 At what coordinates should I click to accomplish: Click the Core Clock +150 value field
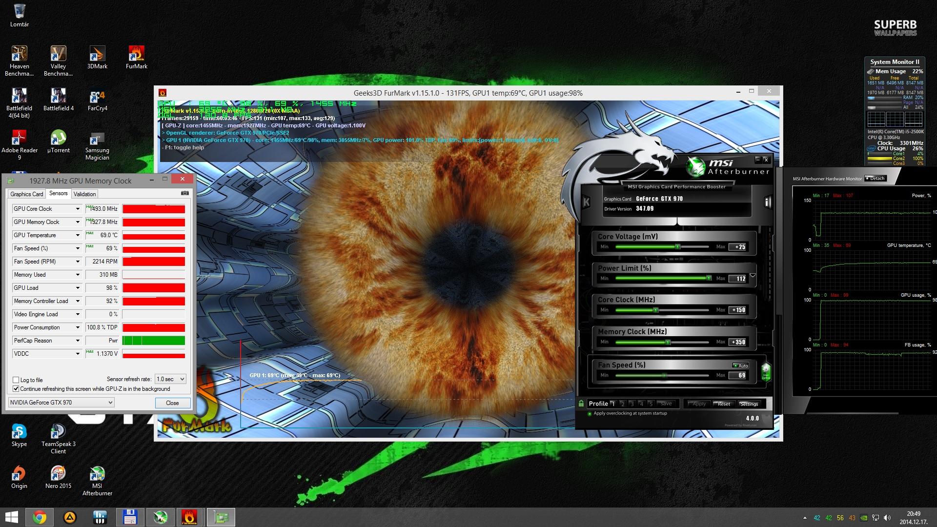coord(737,310)
